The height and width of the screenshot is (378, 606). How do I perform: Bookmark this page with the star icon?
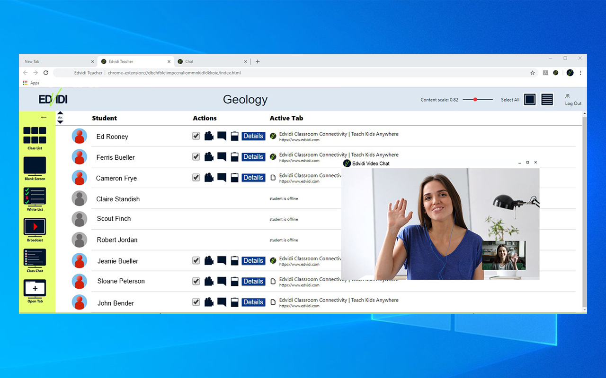point(533,73)
